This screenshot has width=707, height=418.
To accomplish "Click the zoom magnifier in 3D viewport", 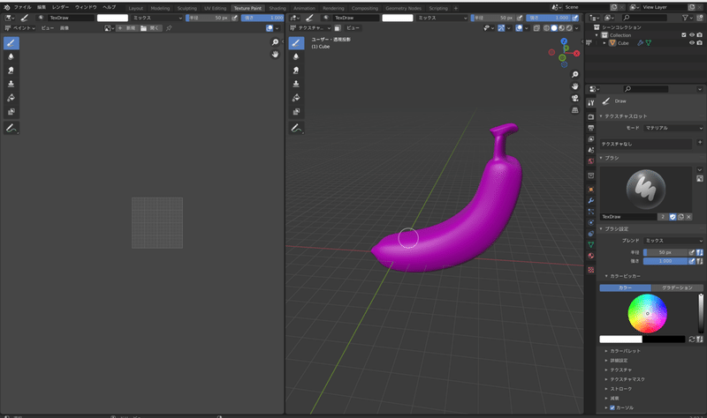I will coord(575,75).
